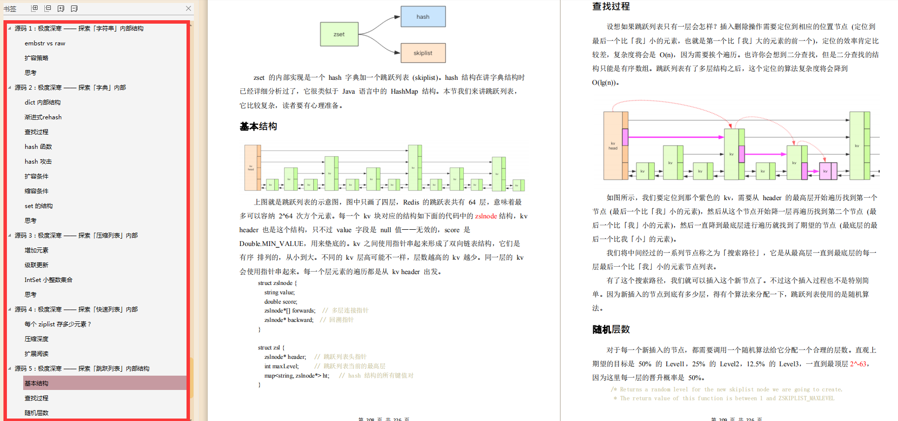
Task: Select the 'set 的结构' bookmark
Action: point(38,206)
